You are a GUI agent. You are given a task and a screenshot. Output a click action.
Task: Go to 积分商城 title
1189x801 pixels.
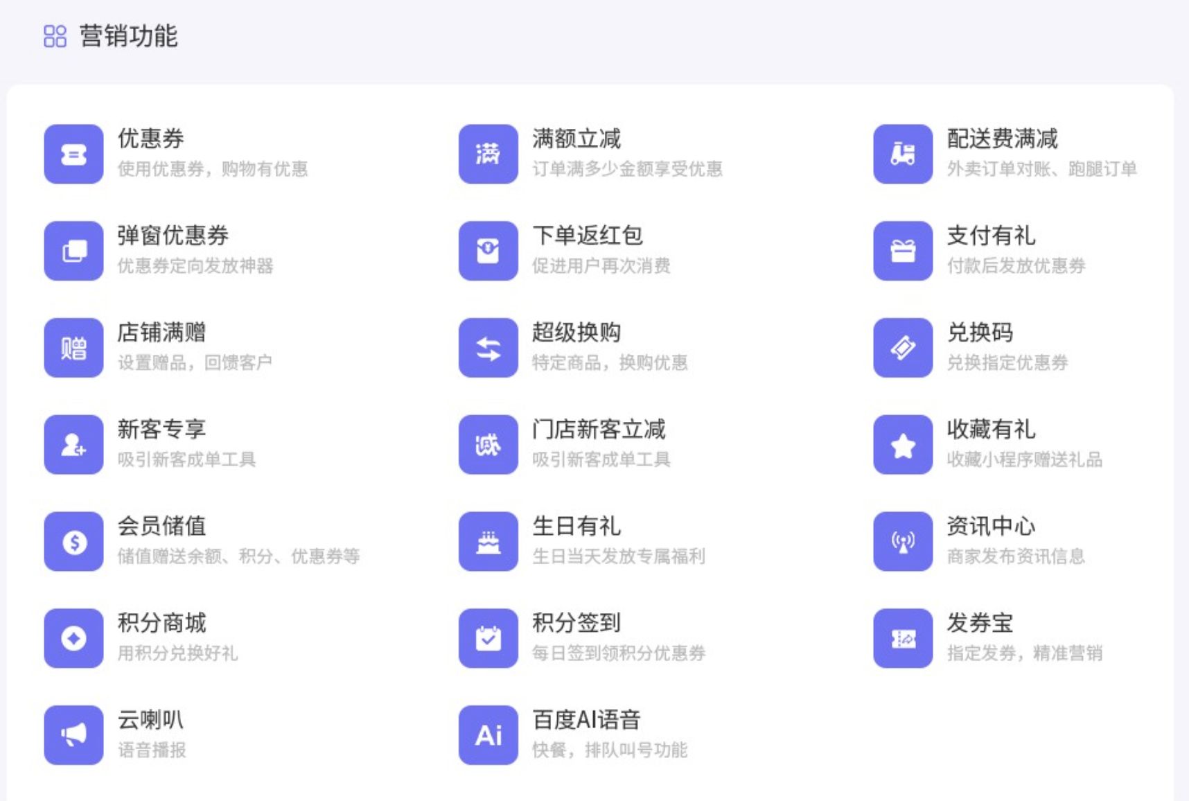pyautogui.click(x=162, y=623)
